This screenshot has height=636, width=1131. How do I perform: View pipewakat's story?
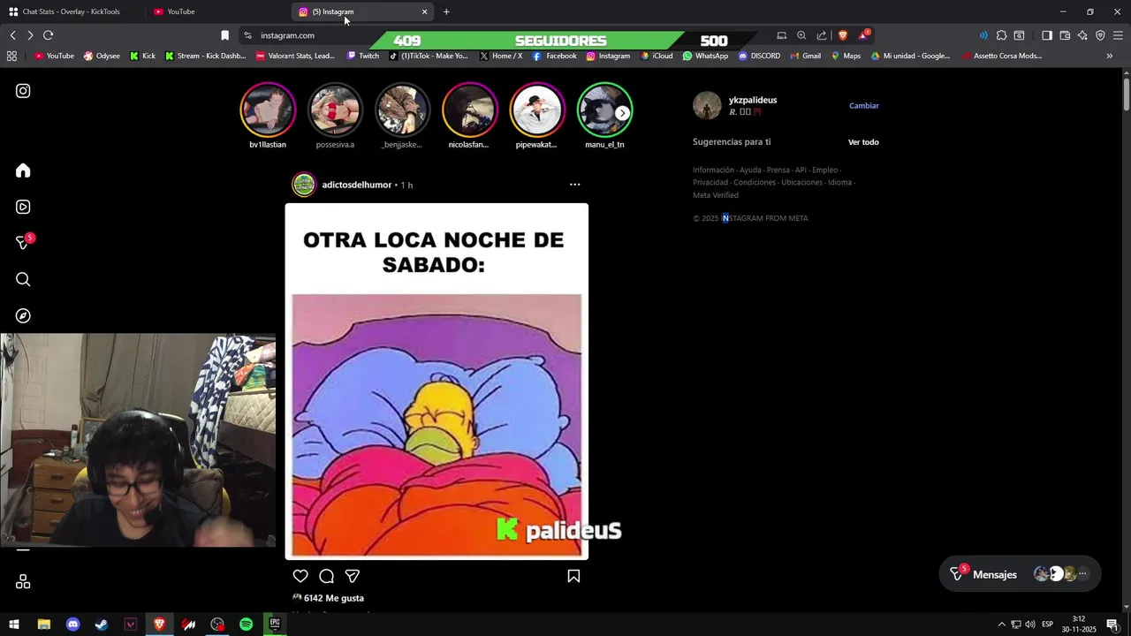click(x=536, y=110)
